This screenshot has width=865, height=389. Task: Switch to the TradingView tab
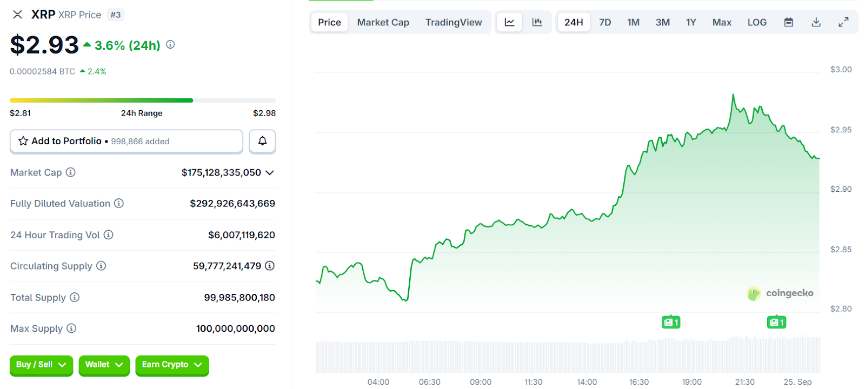click(x=453, y=22)
